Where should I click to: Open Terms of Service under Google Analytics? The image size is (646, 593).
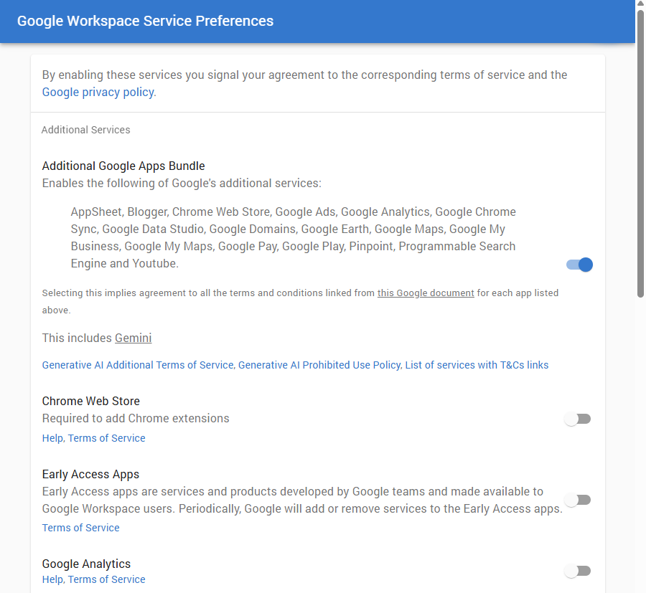[107, 579]
